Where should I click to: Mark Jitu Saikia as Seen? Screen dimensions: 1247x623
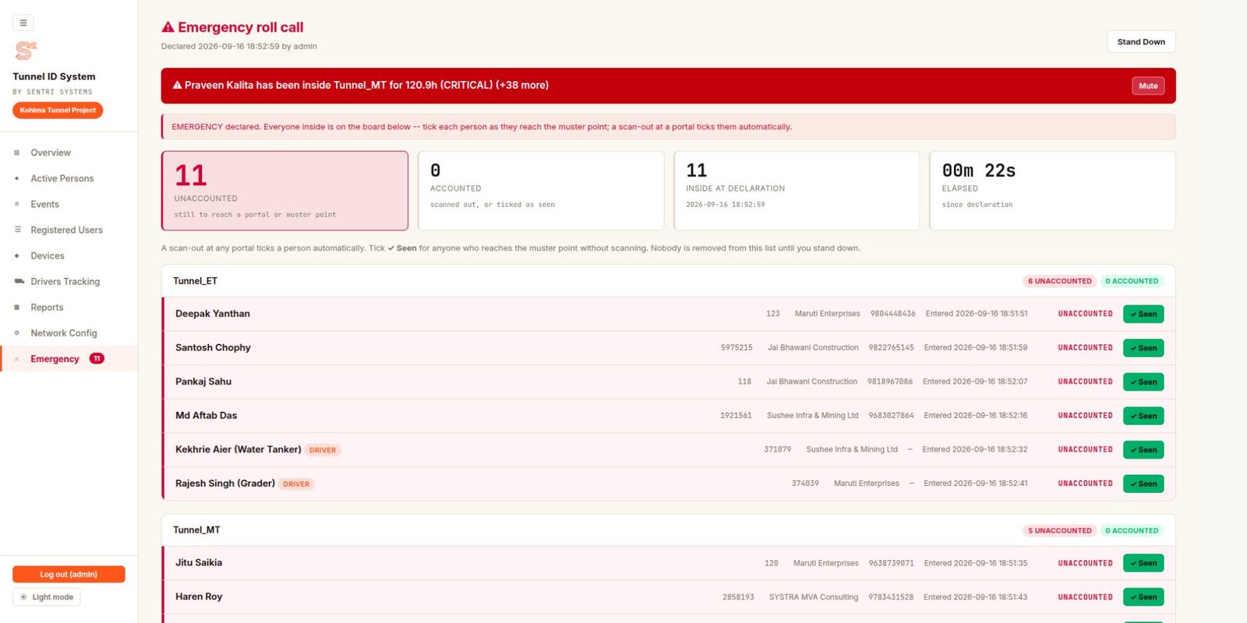(x=1143, y=563)
